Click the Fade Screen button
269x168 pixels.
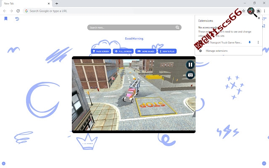click(x=101, y=51)
